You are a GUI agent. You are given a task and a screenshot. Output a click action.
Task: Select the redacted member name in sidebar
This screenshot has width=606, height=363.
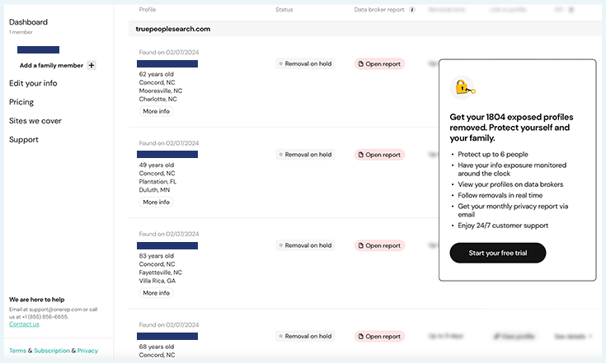coord(38,49)
